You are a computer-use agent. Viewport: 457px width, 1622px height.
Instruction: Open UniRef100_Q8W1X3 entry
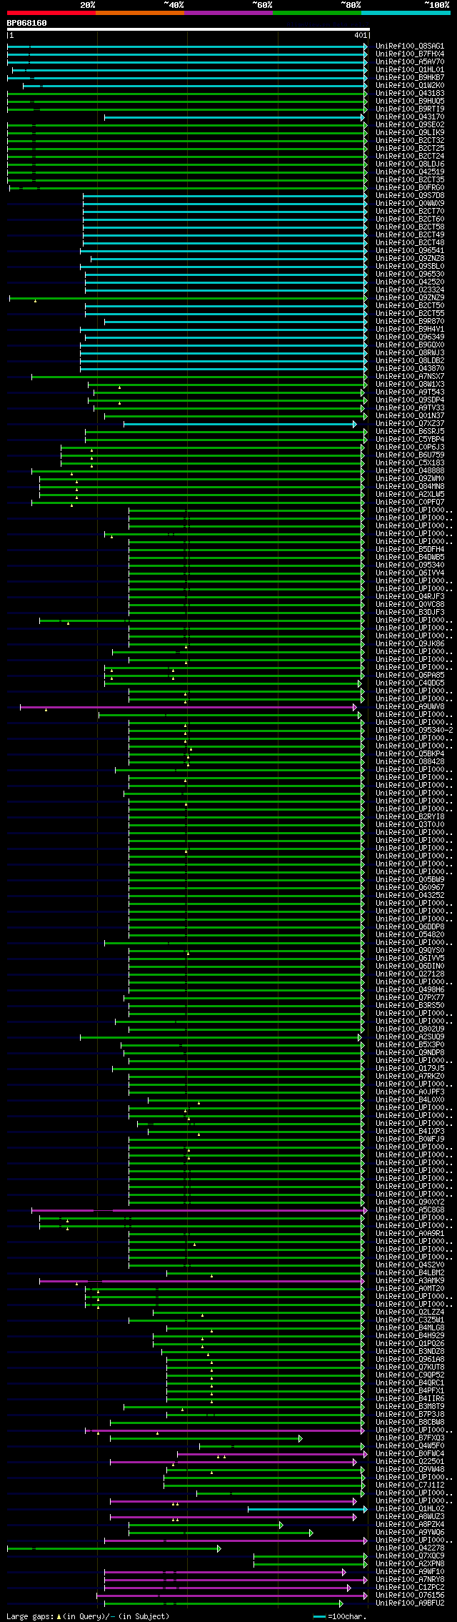(410, 385)
